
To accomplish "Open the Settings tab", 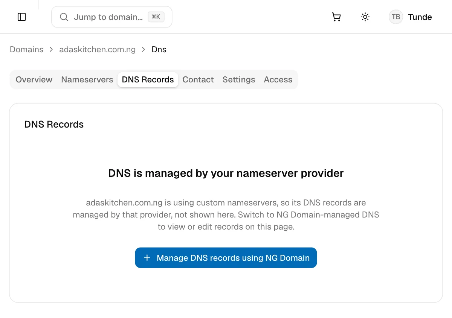I will pyautogui.click(x=239, y=80).
